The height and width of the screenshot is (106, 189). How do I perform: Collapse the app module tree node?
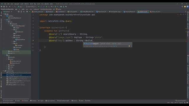pyautogui.click(x=3, y=14)
